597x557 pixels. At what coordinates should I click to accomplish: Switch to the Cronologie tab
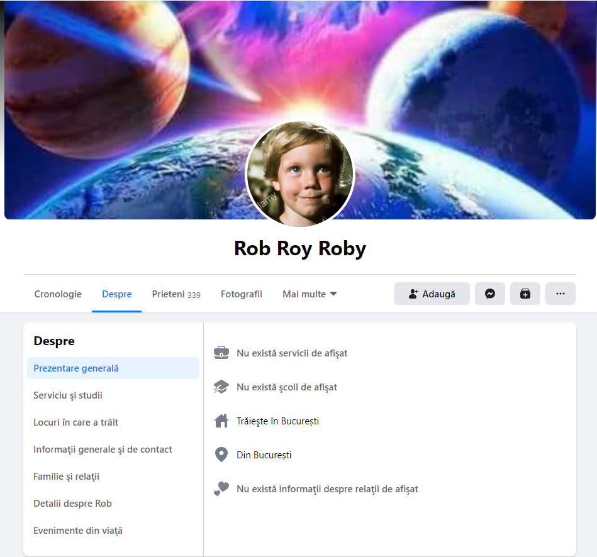point(58,294)
